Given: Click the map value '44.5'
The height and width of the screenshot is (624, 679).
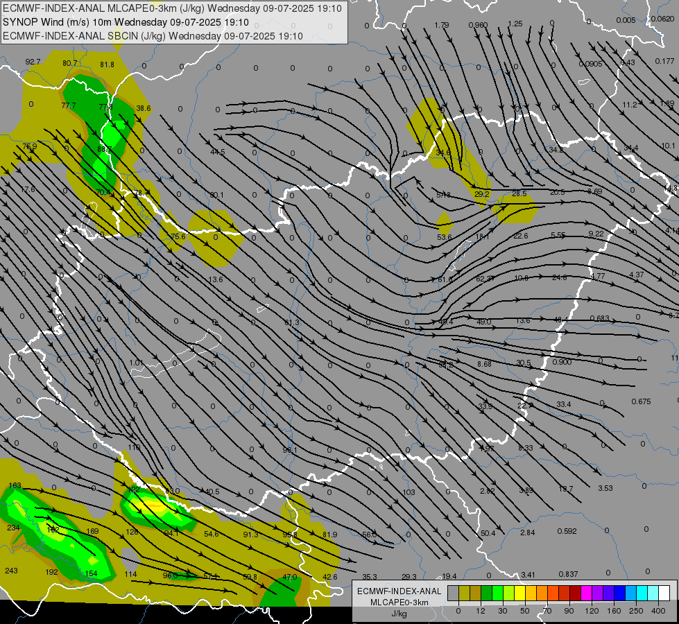Looking at the screenshot, I should coord(218,152).
